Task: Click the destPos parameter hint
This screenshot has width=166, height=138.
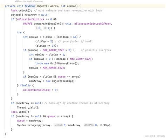Action: [x=89, y=125]
